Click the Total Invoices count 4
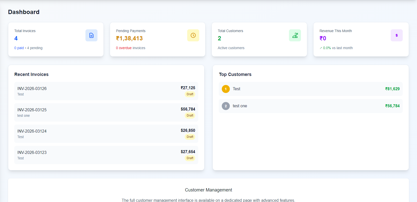Viewport: 417px width, 202px height. click(16, 38)
